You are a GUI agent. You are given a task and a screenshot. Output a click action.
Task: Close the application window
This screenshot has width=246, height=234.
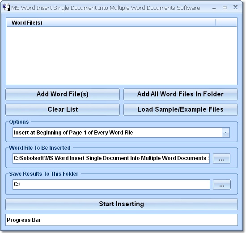pyautogui.click(x=235, y=7)
